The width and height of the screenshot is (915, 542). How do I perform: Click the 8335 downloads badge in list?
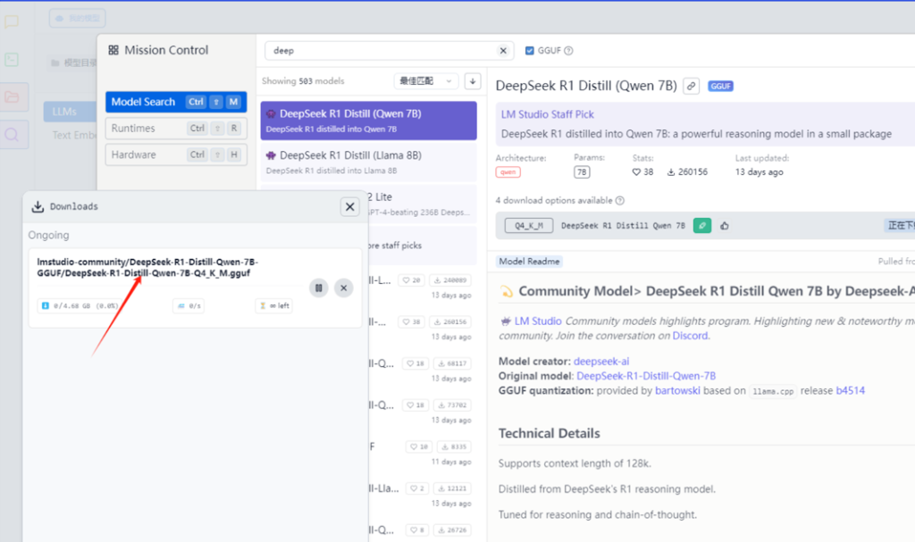(x=454, y=446)
